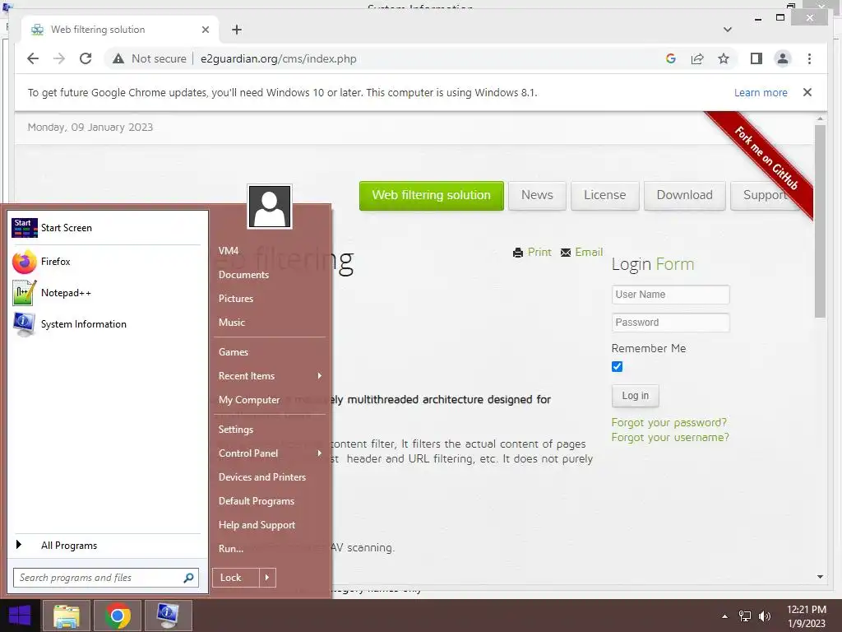Open Music in the Start menu
The image size is (842, 632).
pyautogui.click(x=231, y=323)
